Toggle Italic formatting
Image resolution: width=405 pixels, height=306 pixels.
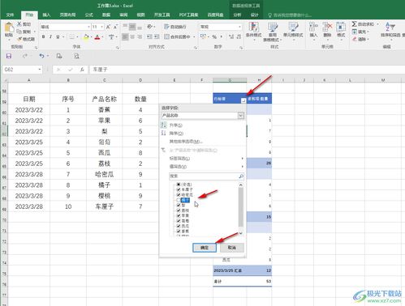50,36
